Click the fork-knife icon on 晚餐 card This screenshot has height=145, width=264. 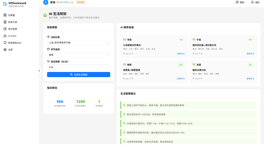click(x=124, y=65)
